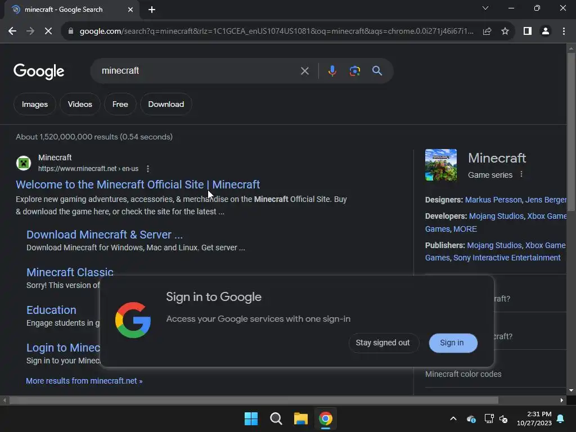This screenshot has width=576, height=432.
Task: Open File Explorer from taskbar
Action: pyautogui.click(x=300, y=418)
